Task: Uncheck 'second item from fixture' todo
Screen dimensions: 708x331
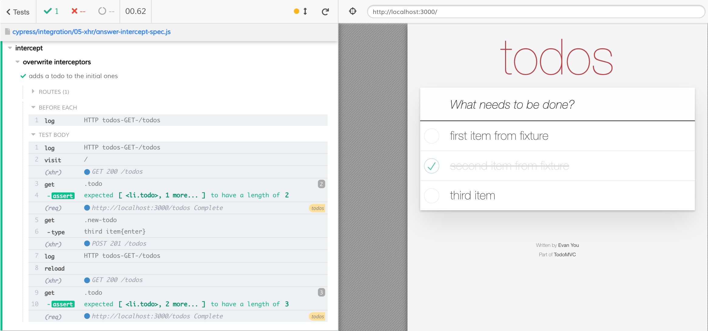Action: pyautogui.click(x=431, y=166)
